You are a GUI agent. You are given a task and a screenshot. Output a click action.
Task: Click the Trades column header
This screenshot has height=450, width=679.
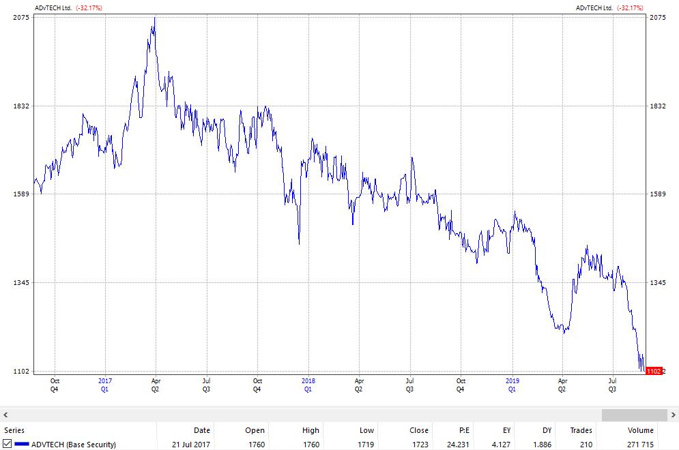(x=581, y=430)
